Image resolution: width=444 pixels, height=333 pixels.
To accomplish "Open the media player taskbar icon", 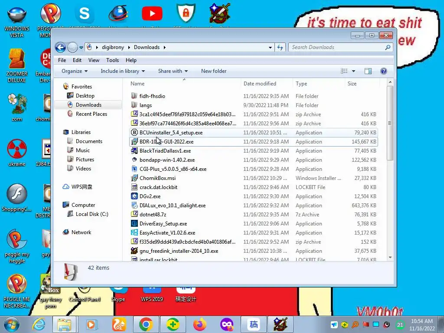I will (91, 324).
